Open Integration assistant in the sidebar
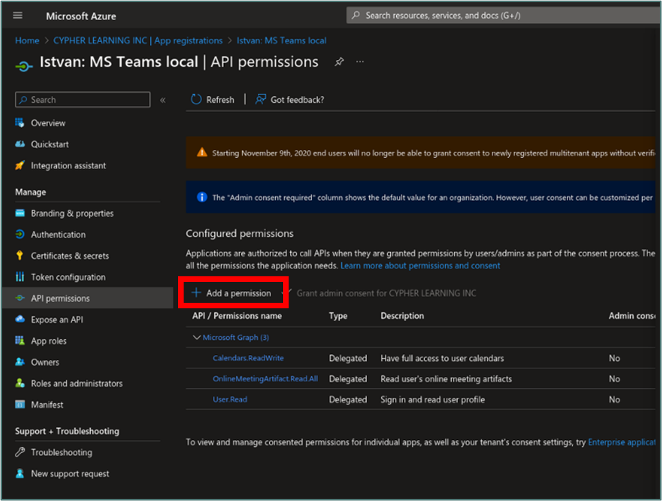Viewport: 662px width, 501px height. 69,166
